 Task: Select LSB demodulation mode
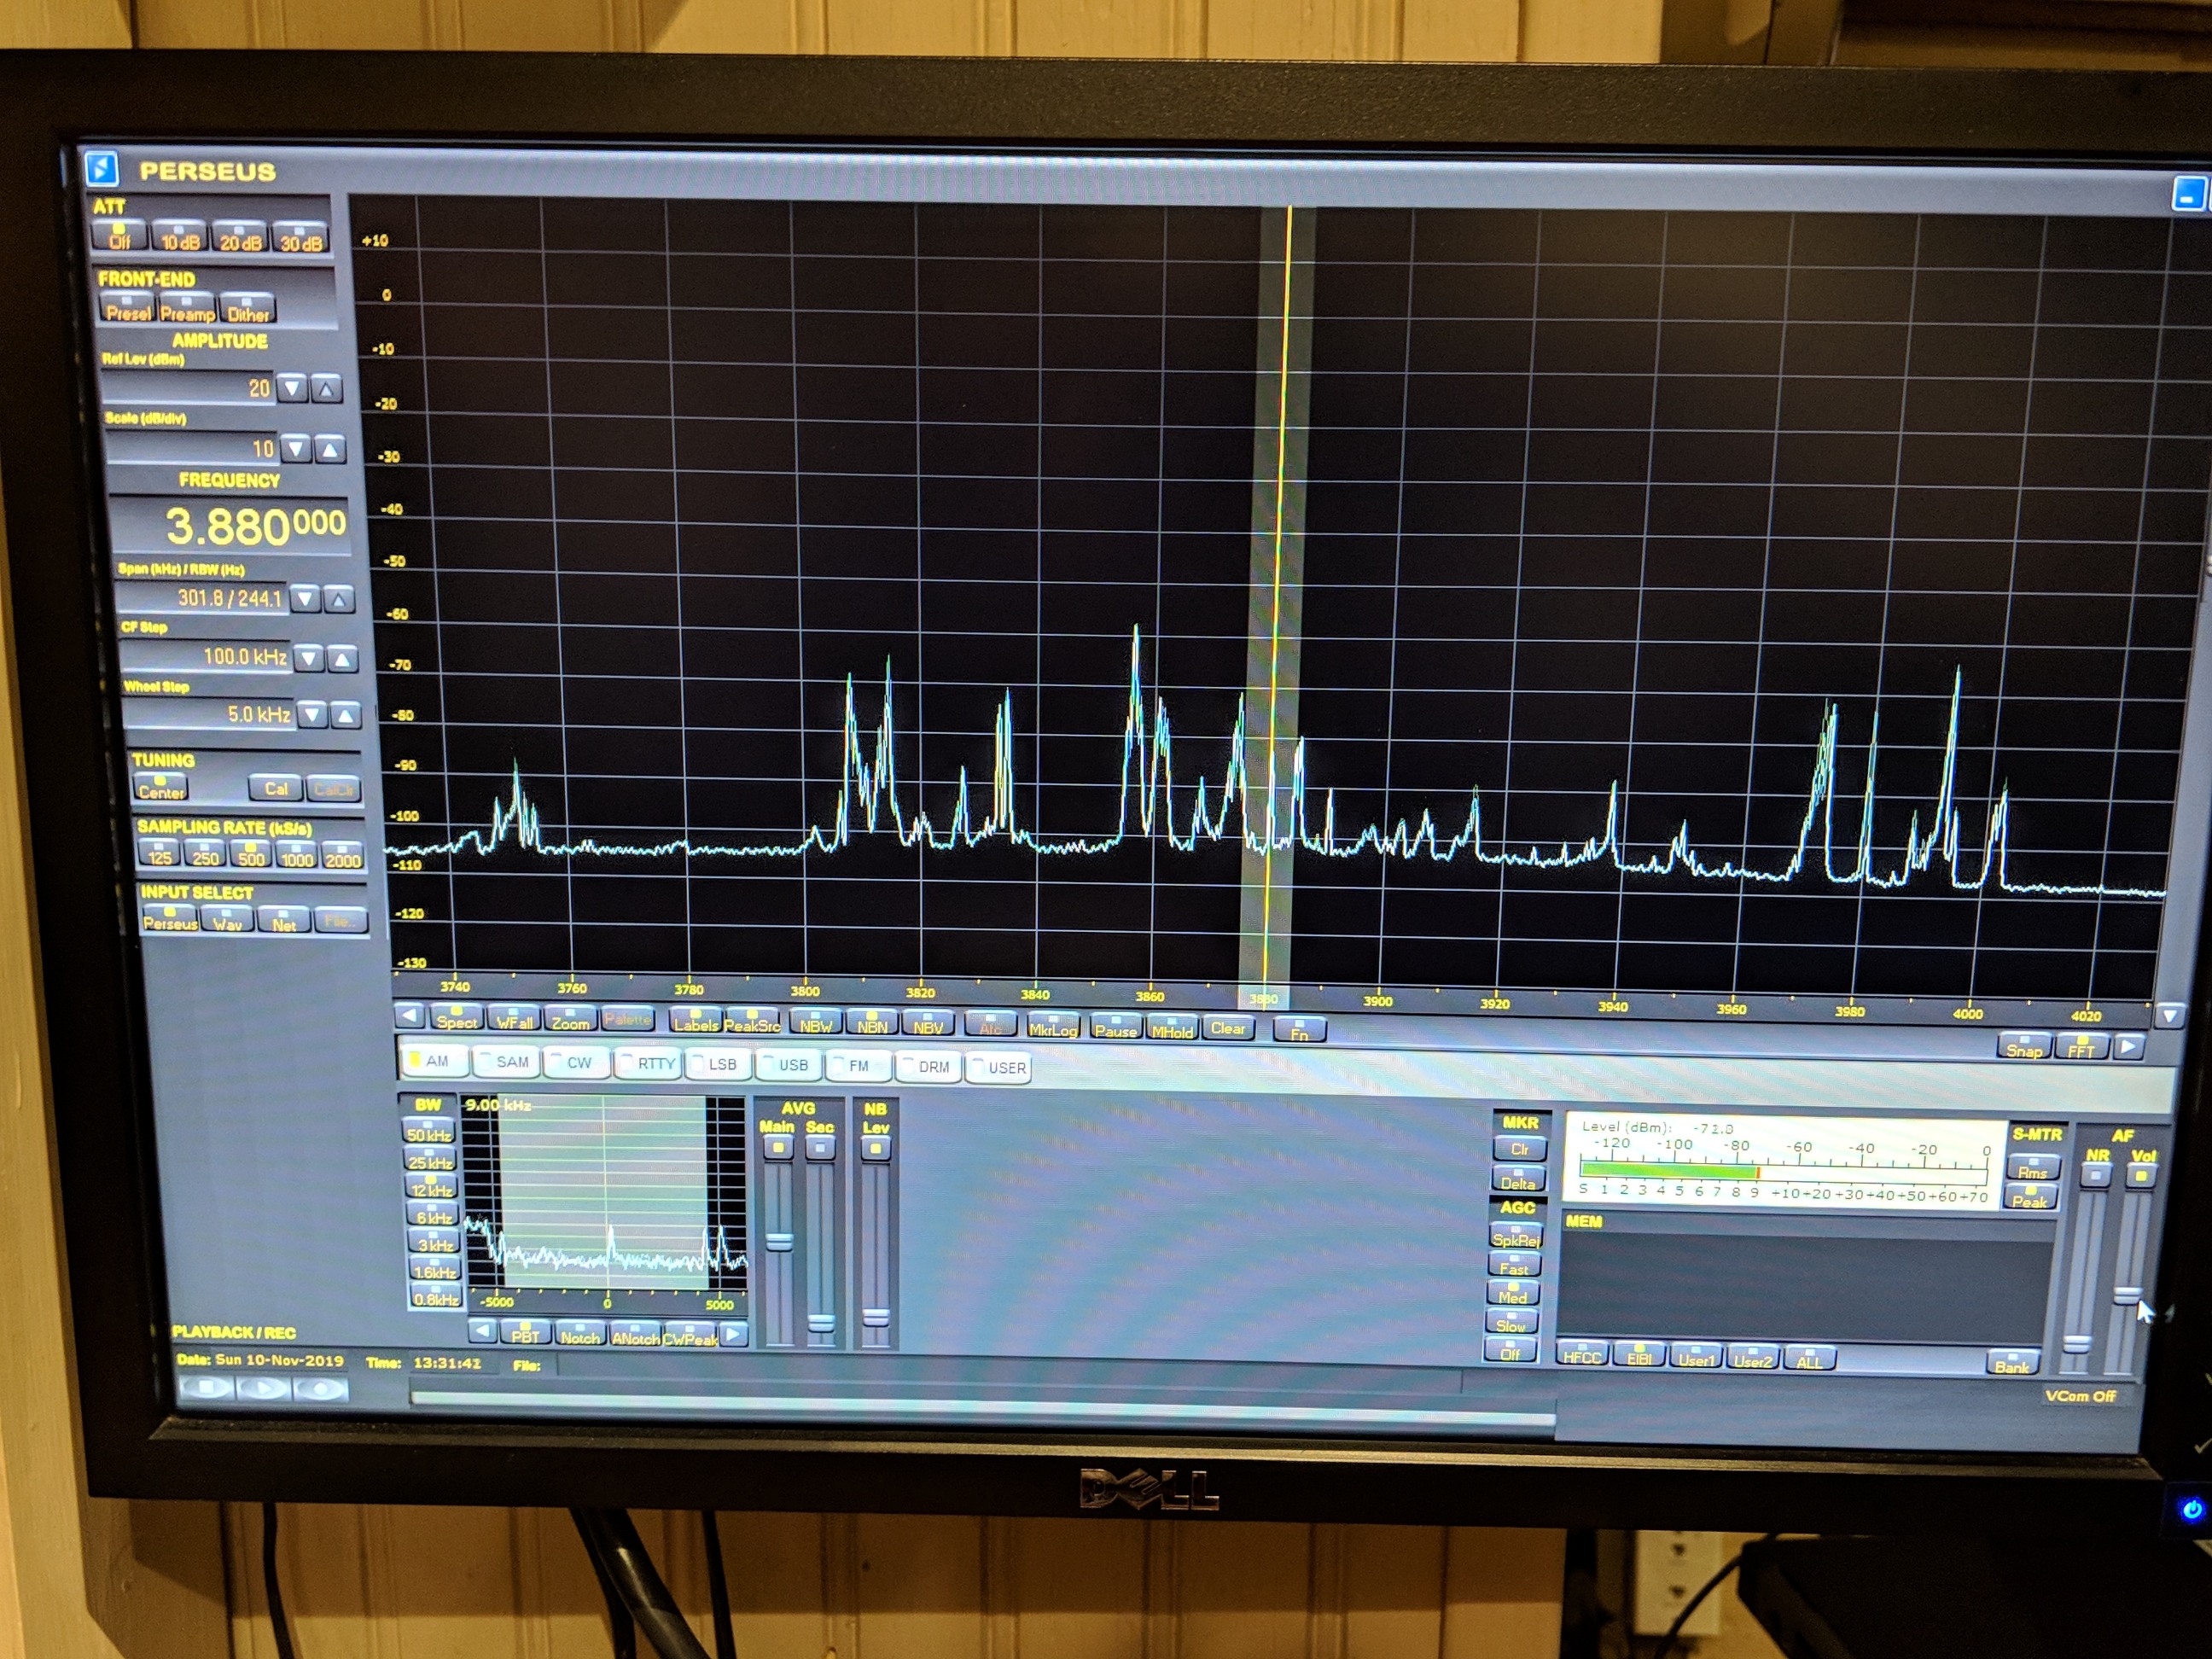[717, 1064]
